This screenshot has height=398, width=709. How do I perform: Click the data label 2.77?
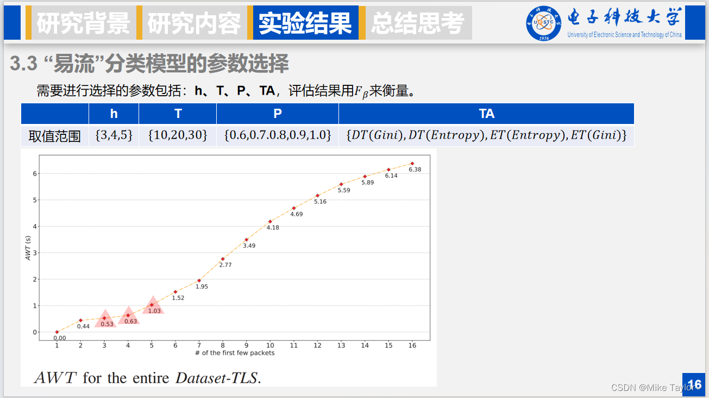tap(225, 265)
